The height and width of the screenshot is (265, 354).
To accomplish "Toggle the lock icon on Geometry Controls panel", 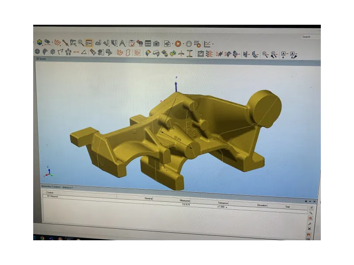I will coord(306,201).
